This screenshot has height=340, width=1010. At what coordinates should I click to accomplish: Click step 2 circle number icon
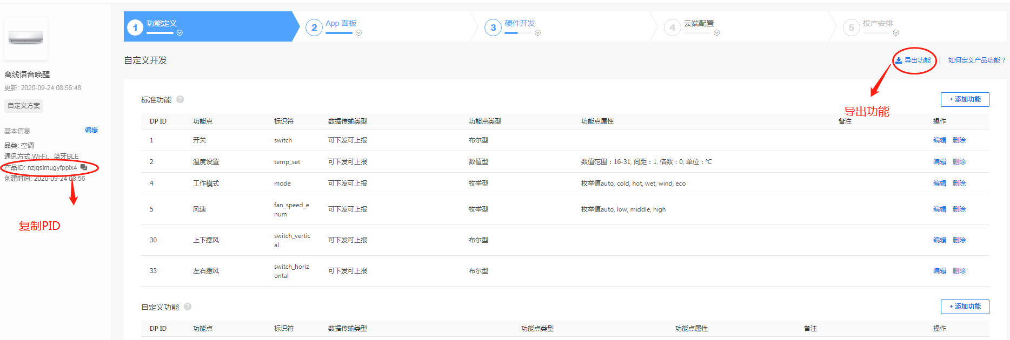[314, 28]
